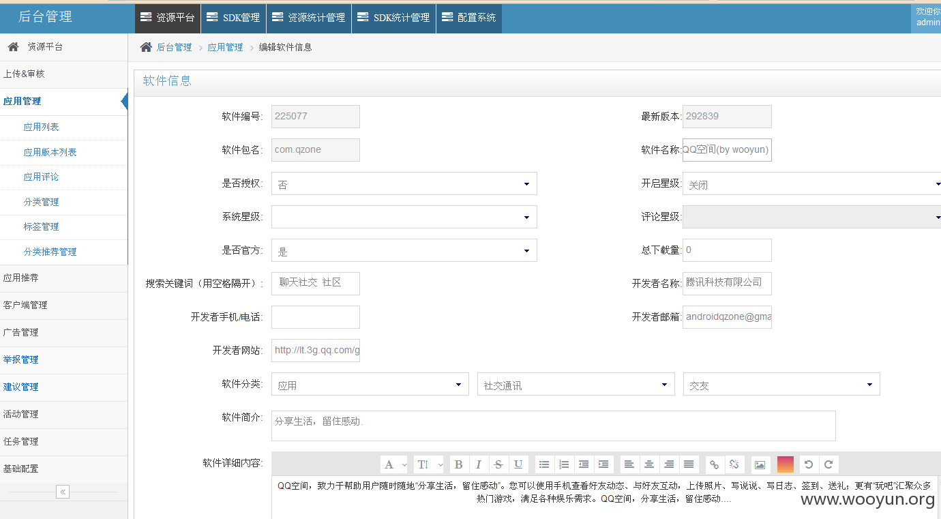Open the 开启星级 dropdown
The height and width of the screenshot is (519, 941).
pos(811,183)
